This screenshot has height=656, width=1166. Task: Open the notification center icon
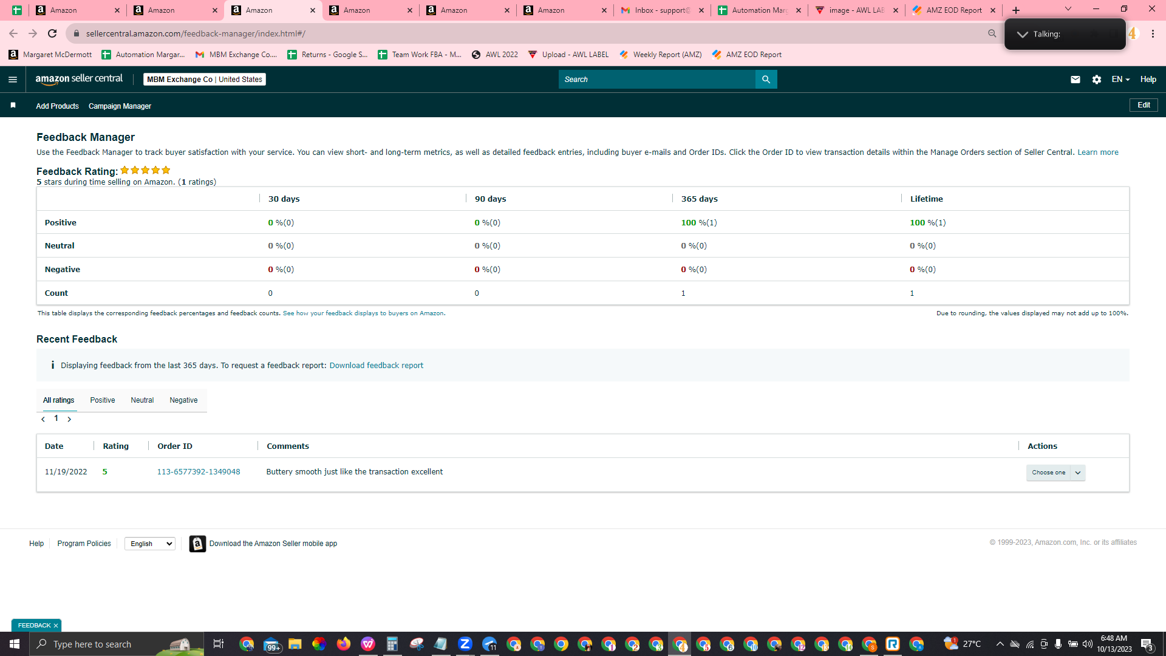pyautogui.click(x=1147, y=644)
